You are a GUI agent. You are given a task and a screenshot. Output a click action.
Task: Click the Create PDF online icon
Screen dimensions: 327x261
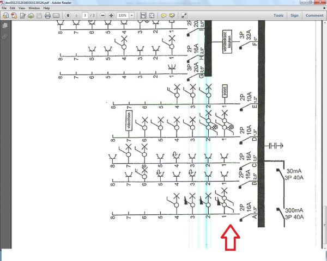coord(14,15)
